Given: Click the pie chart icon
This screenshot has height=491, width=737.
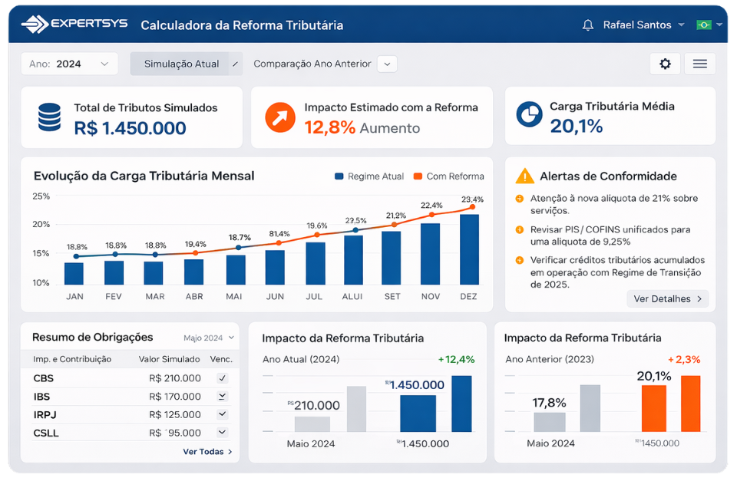Looking at the screenshot, I should point(529,115).
